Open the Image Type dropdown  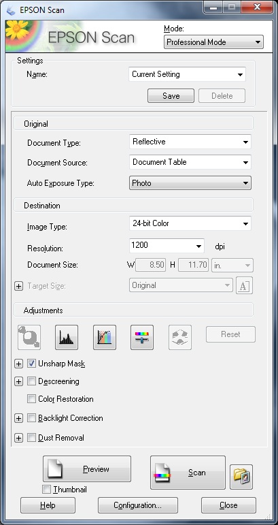tap(190, 223)
